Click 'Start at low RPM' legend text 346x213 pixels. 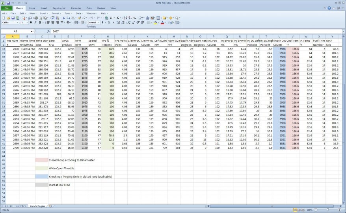[x=59, y=185]
